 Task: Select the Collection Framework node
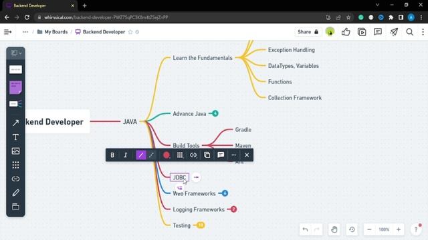coord(294,98)
